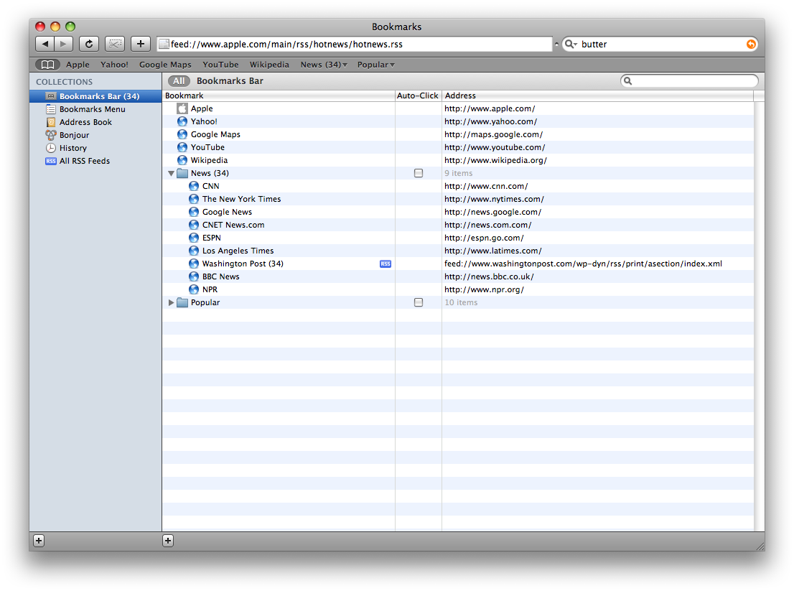Select Bookmarks Bar (34) collection

click(x=95, y=96)
